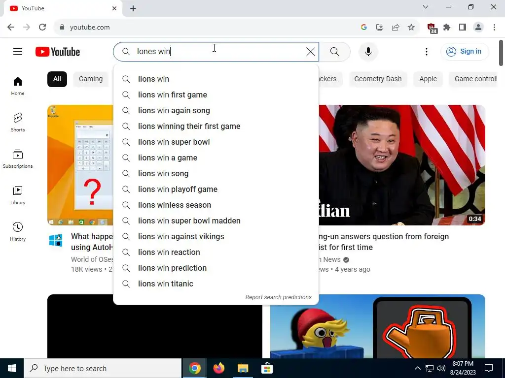Screen dimensions: 505x378
Task: Open Firefox from the taskbar
Action: [x=218, y=368]
